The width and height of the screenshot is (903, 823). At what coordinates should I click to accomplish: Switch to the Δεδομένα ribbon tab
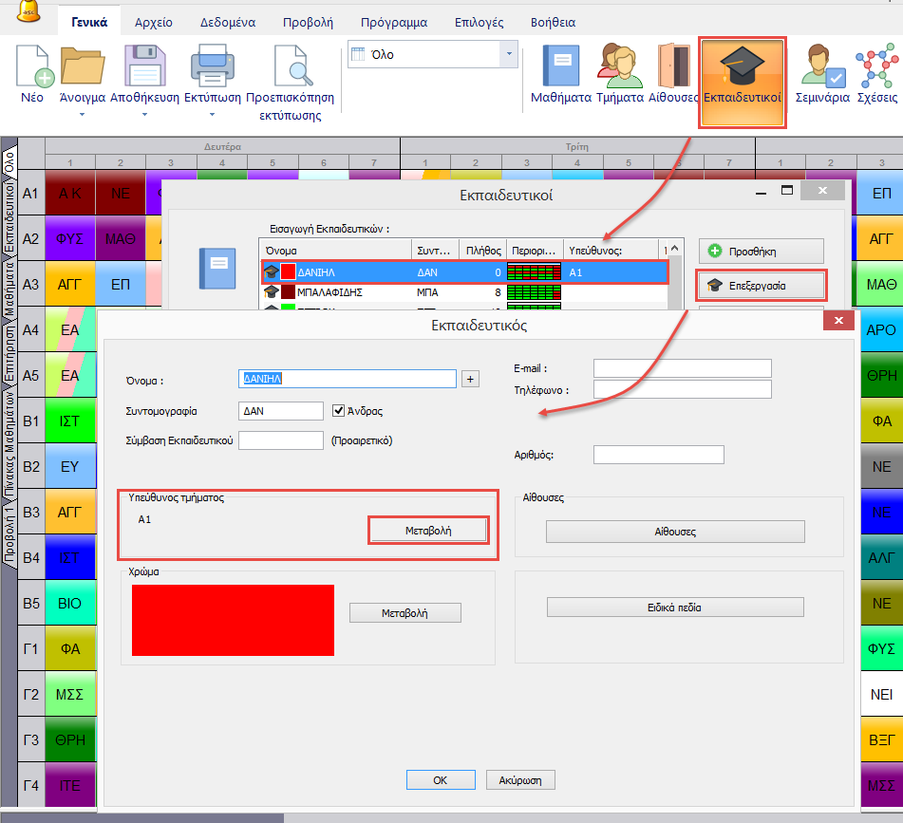(228, 22)
